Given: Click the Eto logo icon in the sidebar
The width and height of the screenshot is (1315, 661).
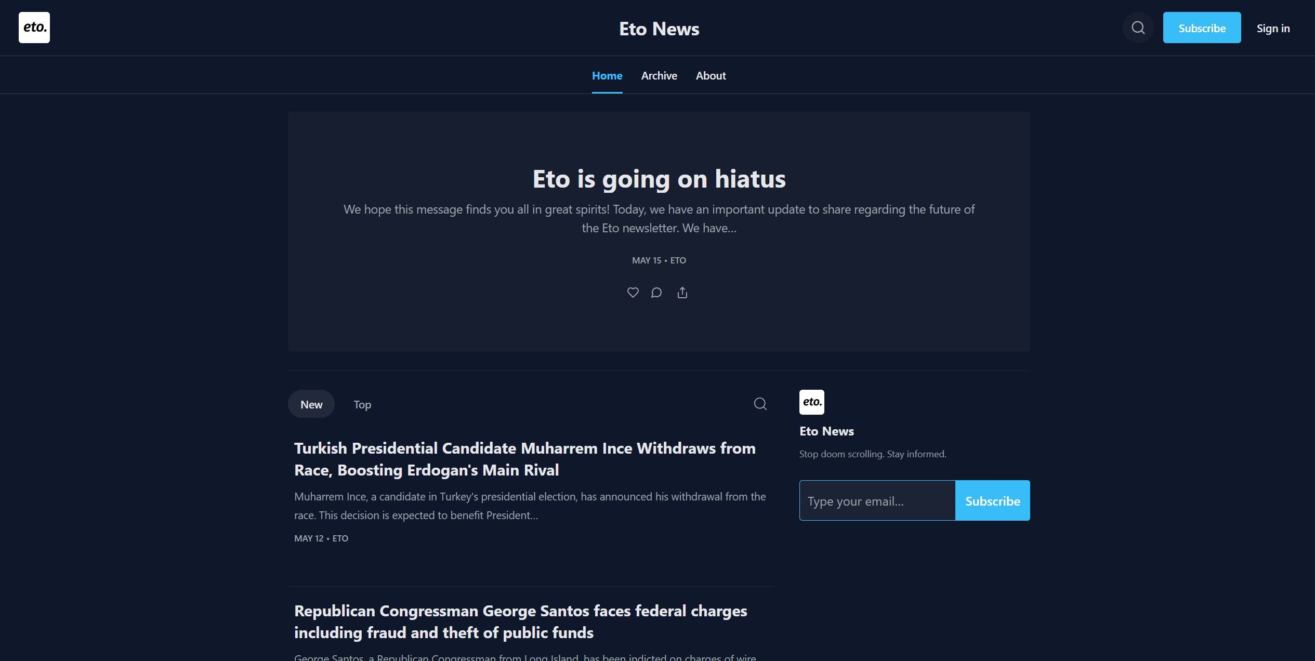Looking at the screenshot, I should [x=812, y=402].
